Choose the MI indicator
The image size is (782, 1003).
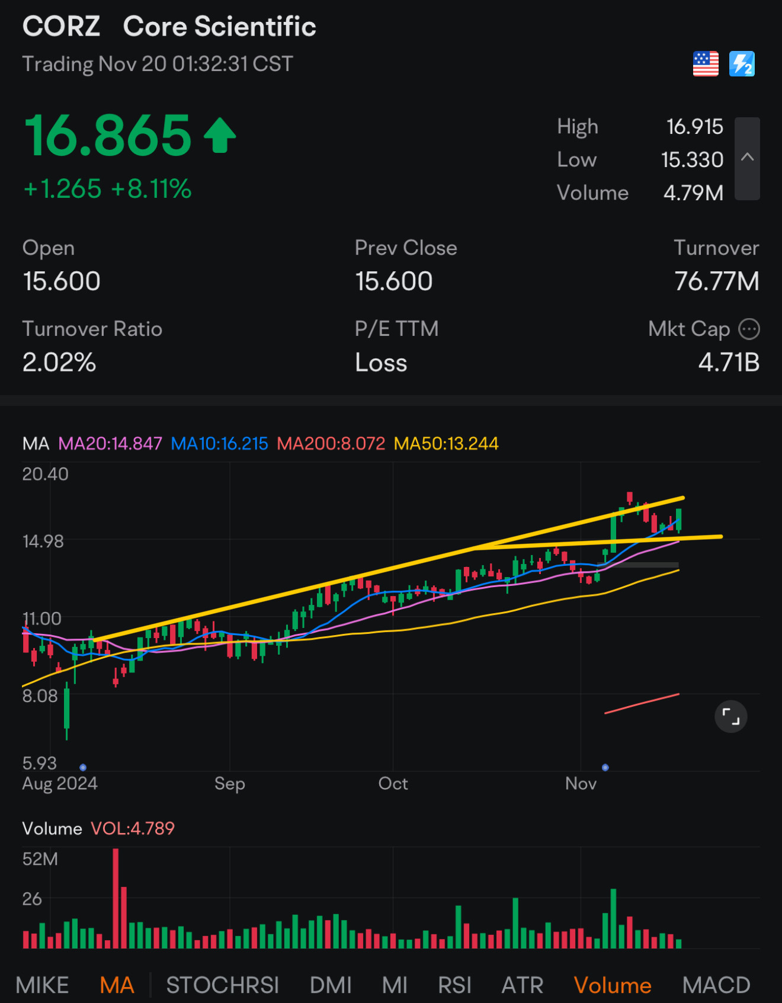pos(395,985)
